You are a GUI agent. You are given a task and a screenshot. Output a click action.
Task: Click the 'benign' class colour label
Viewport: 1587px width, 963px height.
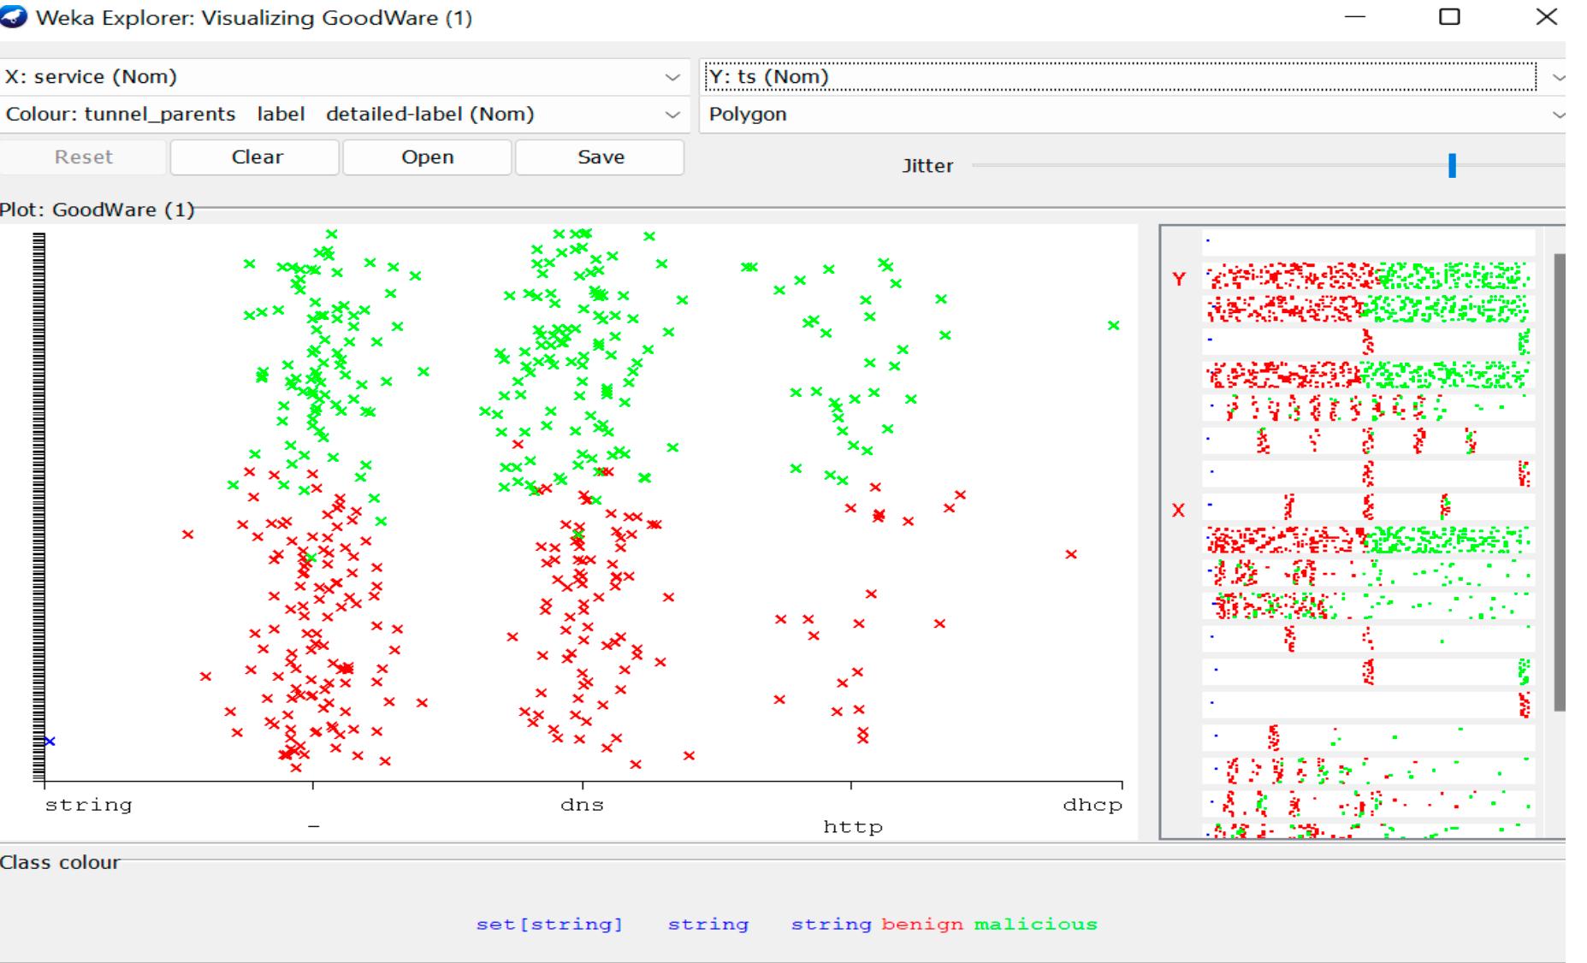(x=922, y=924)
